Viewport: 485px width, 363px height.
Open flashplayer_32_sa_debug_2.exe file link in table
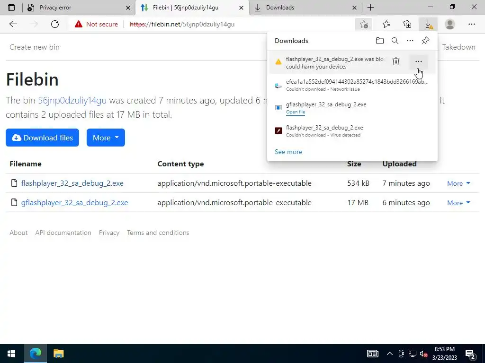(72, 183)
